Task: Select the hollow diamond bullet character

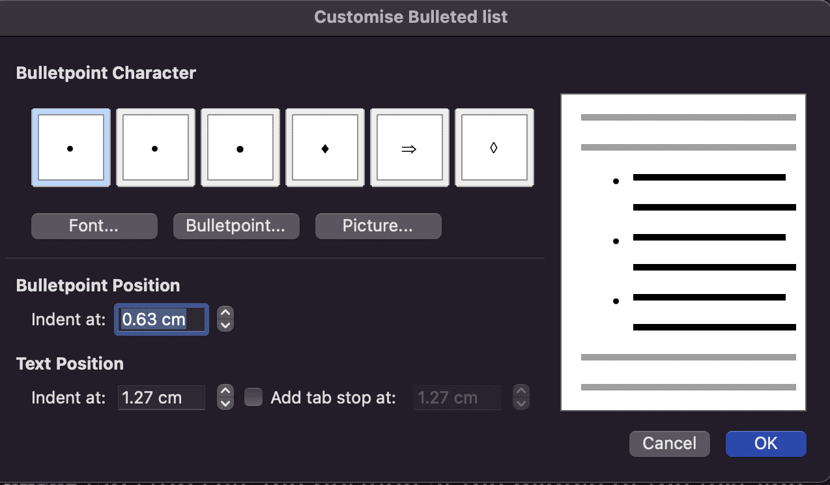Action: [493, 147]
